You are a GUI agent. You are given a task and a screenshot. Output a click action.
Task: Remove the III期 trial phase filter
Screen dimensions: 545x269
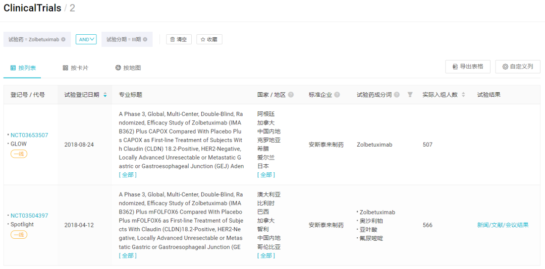(x=145, y=39)
